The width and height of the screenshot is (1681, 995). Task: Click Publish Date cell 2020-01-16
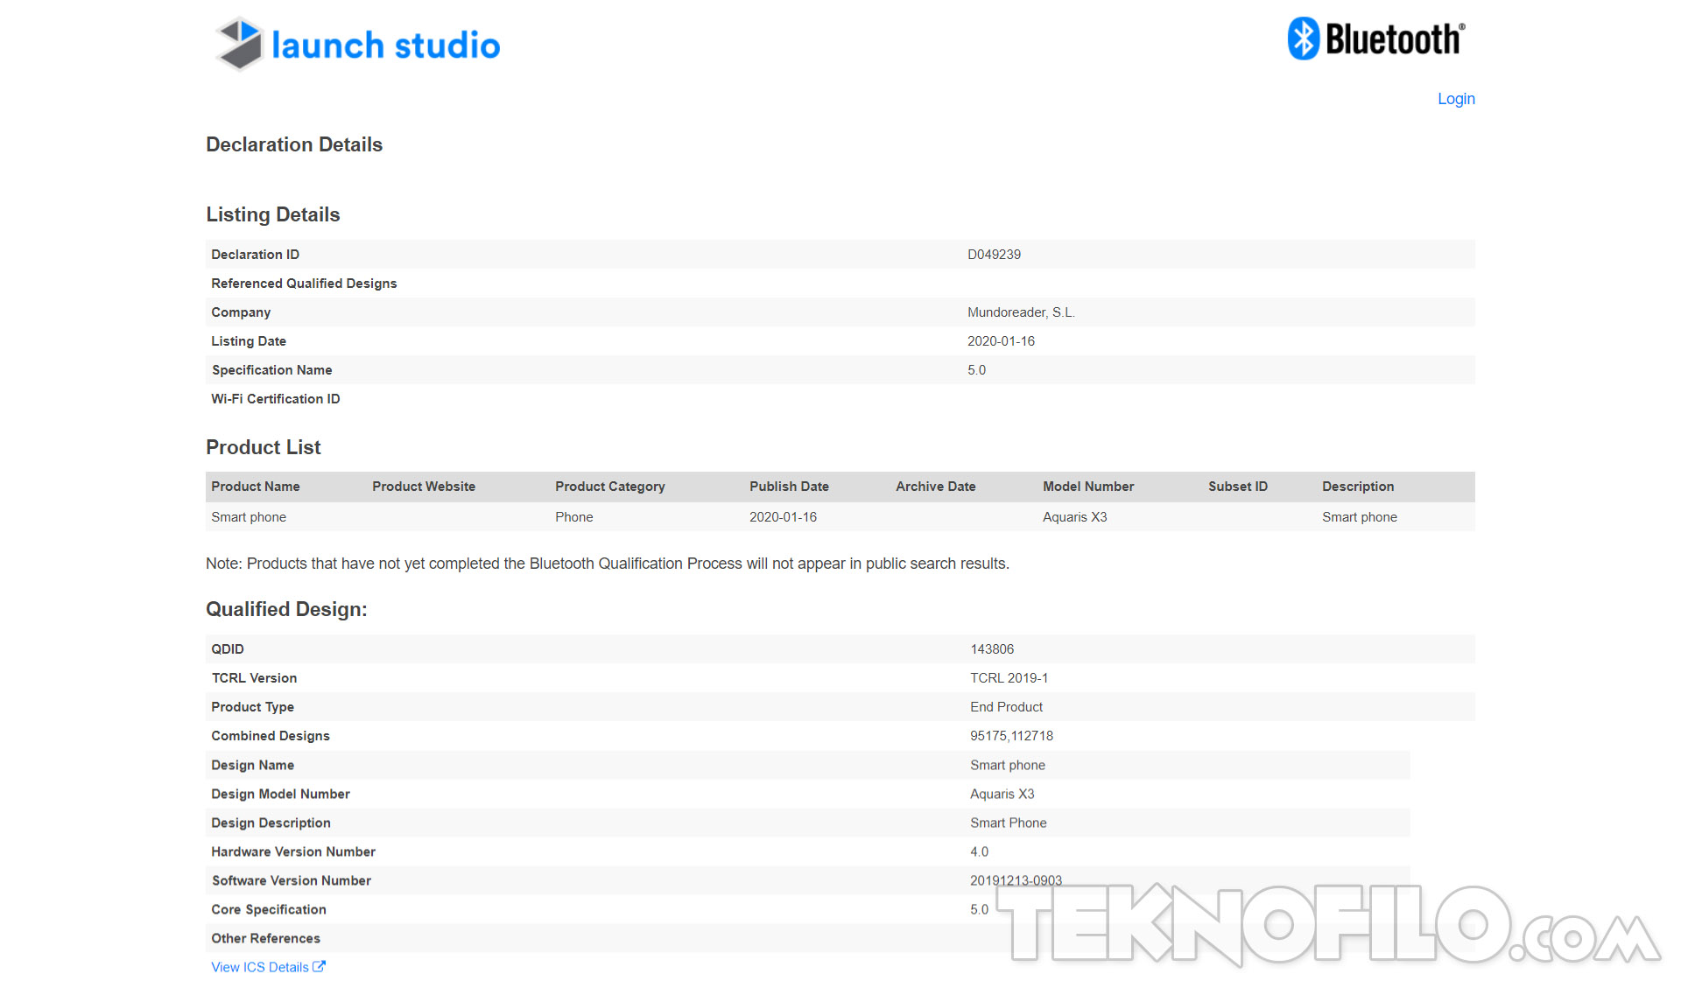783,517
